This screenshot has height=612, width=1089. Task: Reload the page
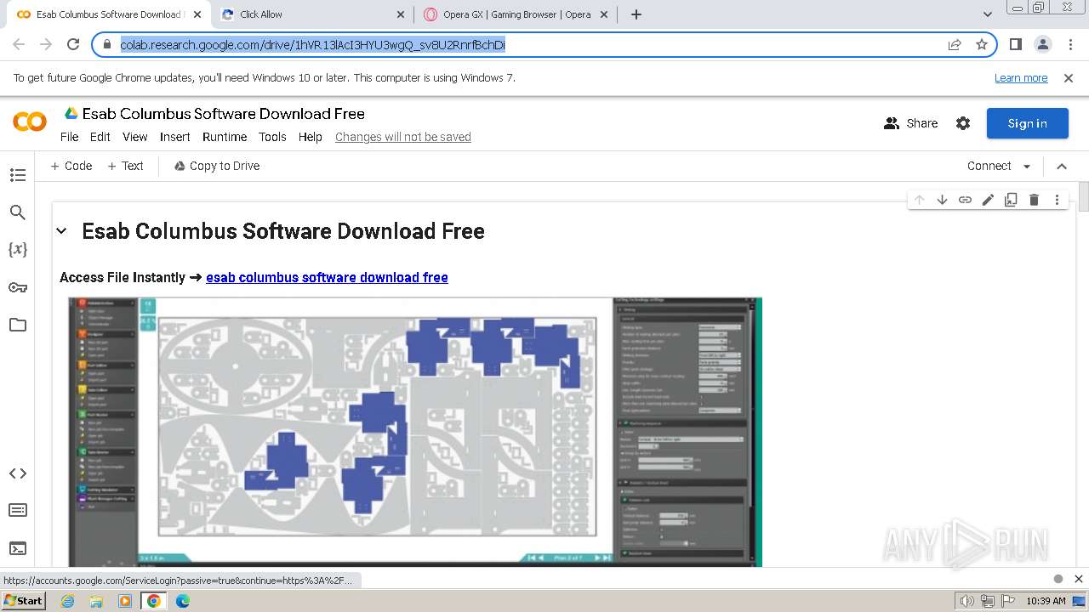(x=73, y=44)
